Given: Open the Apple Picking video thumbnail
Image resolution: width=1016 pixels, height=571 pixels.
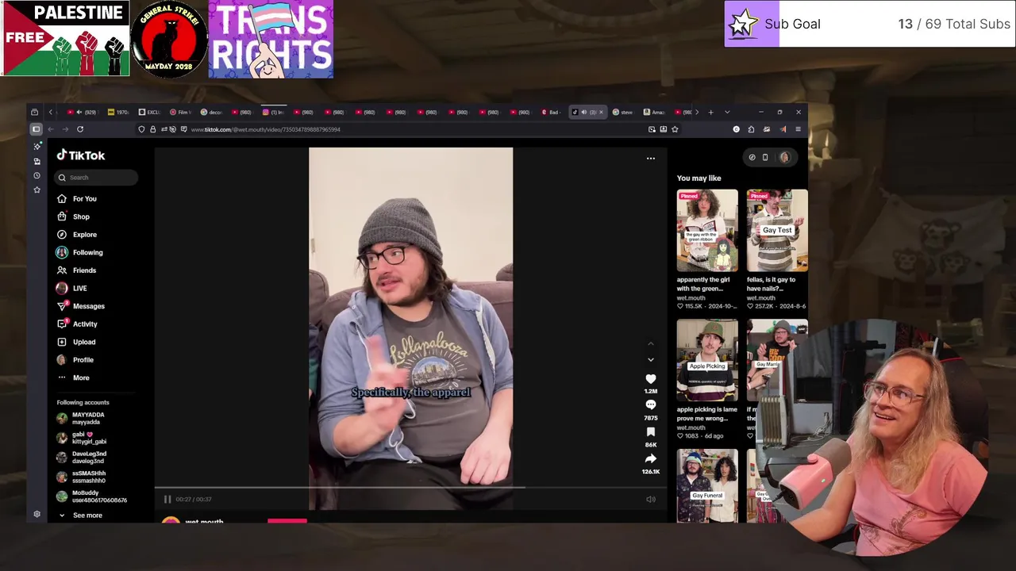Looking at the screenshot, I should 707,361.
